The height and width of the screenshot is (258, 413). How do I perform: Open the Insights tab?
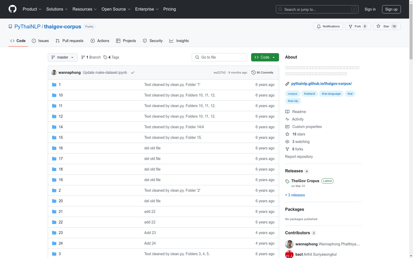coord(179,41)
